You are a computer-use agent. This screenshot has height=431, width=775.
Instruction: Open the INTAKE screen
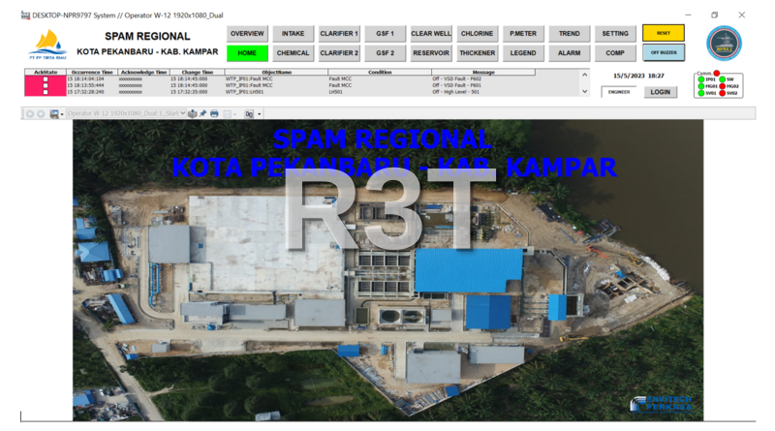pos(294,34)
